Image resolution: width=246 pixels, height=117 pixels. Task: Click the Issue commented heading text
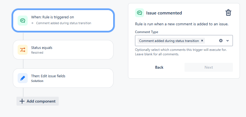click(164, 13)
